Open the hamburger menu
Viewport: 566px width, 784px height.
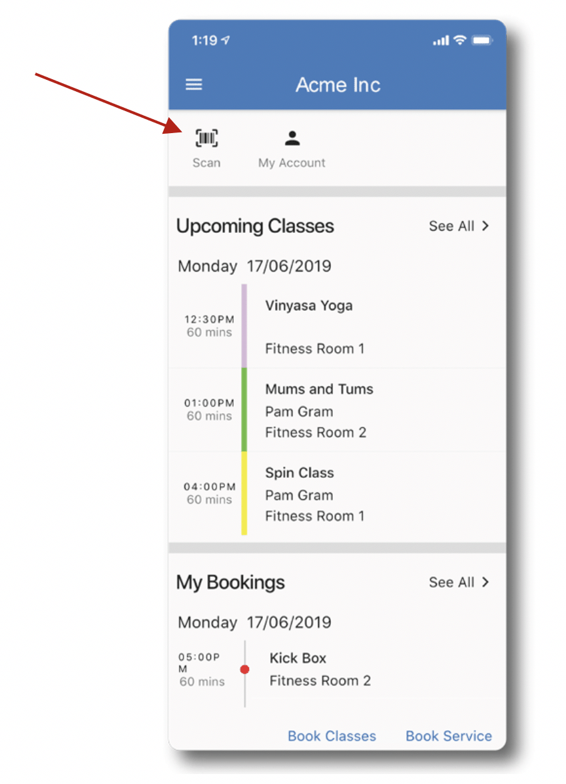194,85
